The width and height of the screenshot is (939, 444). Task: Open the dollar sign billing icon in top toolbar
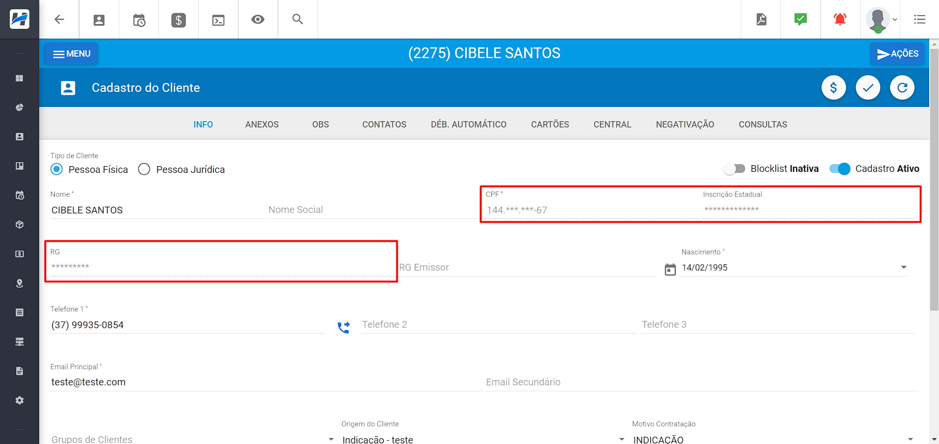179,20
